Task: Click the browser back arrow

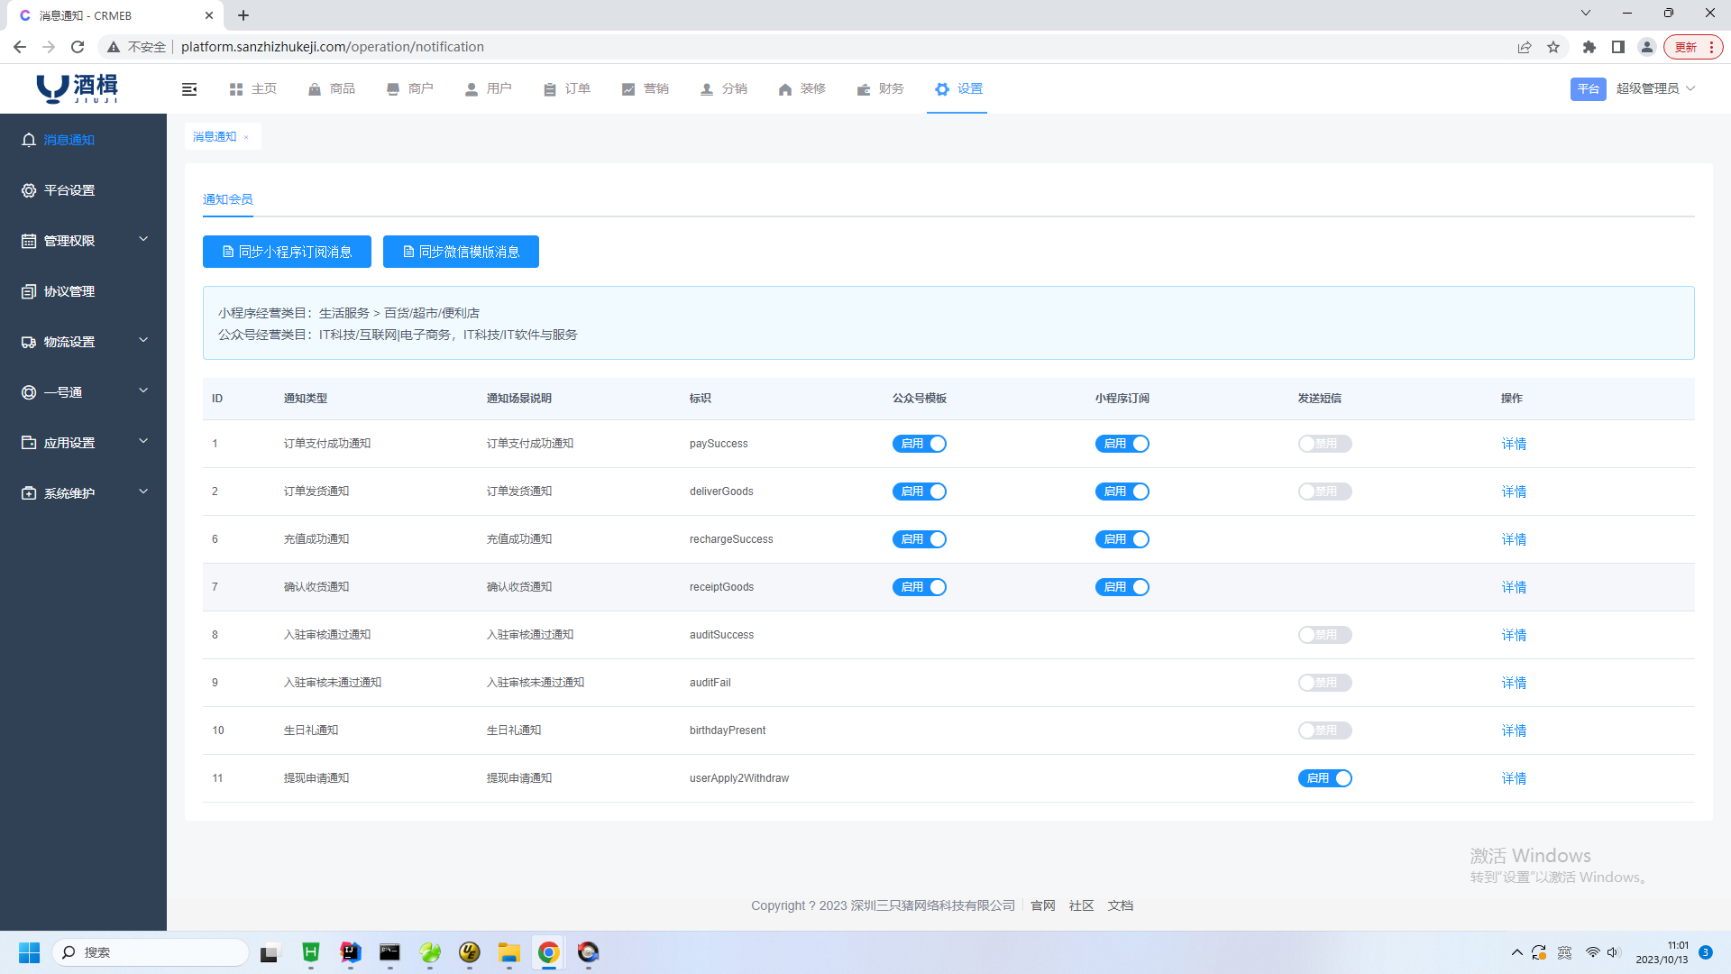Action: (20, 47)
